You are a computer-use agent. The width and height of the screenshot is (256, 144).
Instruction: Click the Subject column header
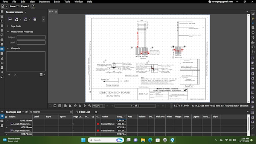tap(12, 117)
